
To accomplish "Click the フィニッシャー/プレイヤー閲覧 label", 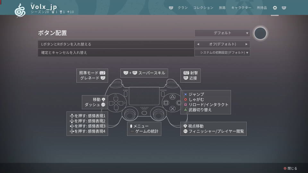I will pyautogui.click(x=216, y=131).
